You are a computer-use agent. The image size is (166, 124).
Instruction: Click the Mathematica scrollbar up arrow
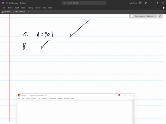coord(132,101)
